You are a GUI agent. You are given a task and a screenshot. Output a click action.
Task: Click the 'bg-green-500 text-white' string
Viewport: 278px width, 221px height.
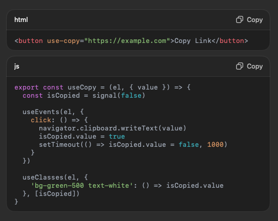82,186
